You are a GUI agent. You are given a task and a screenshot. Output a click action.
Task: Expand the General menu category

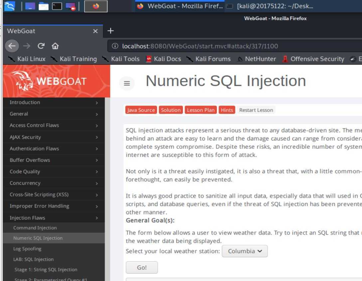click(54, 114)
